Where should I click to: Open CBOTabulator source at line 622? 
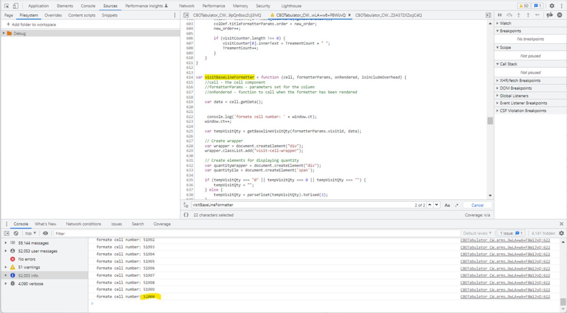click(505, 296)
